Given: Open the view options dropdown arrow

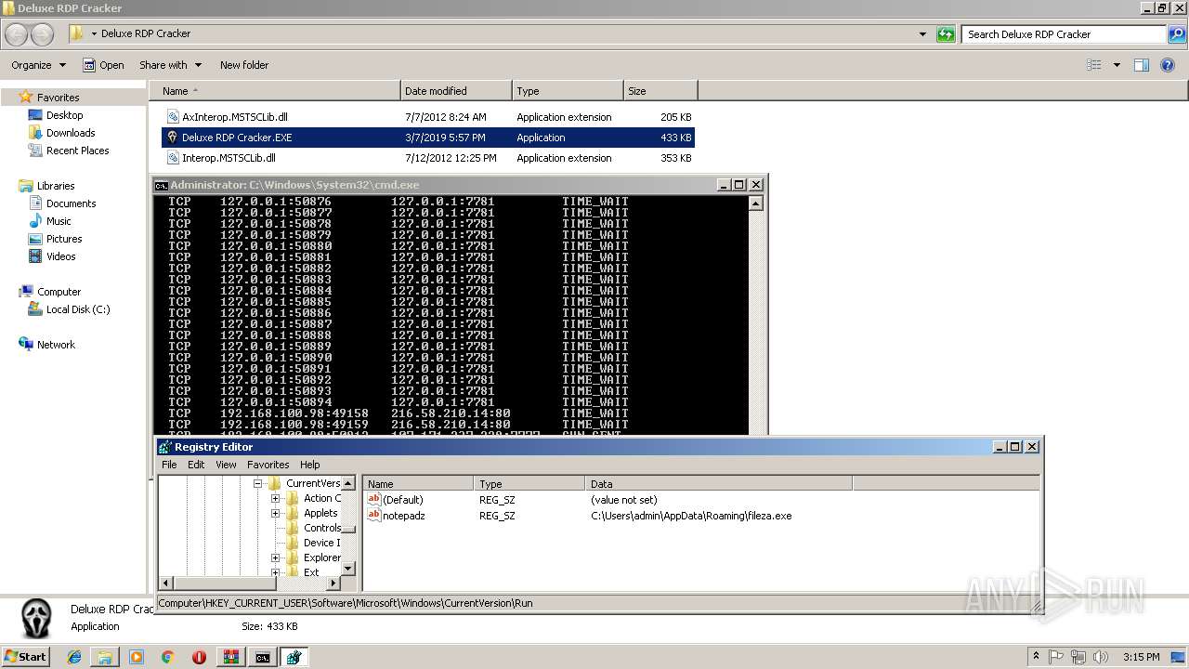Looking at the screenshot, I should click(1117, 65).
